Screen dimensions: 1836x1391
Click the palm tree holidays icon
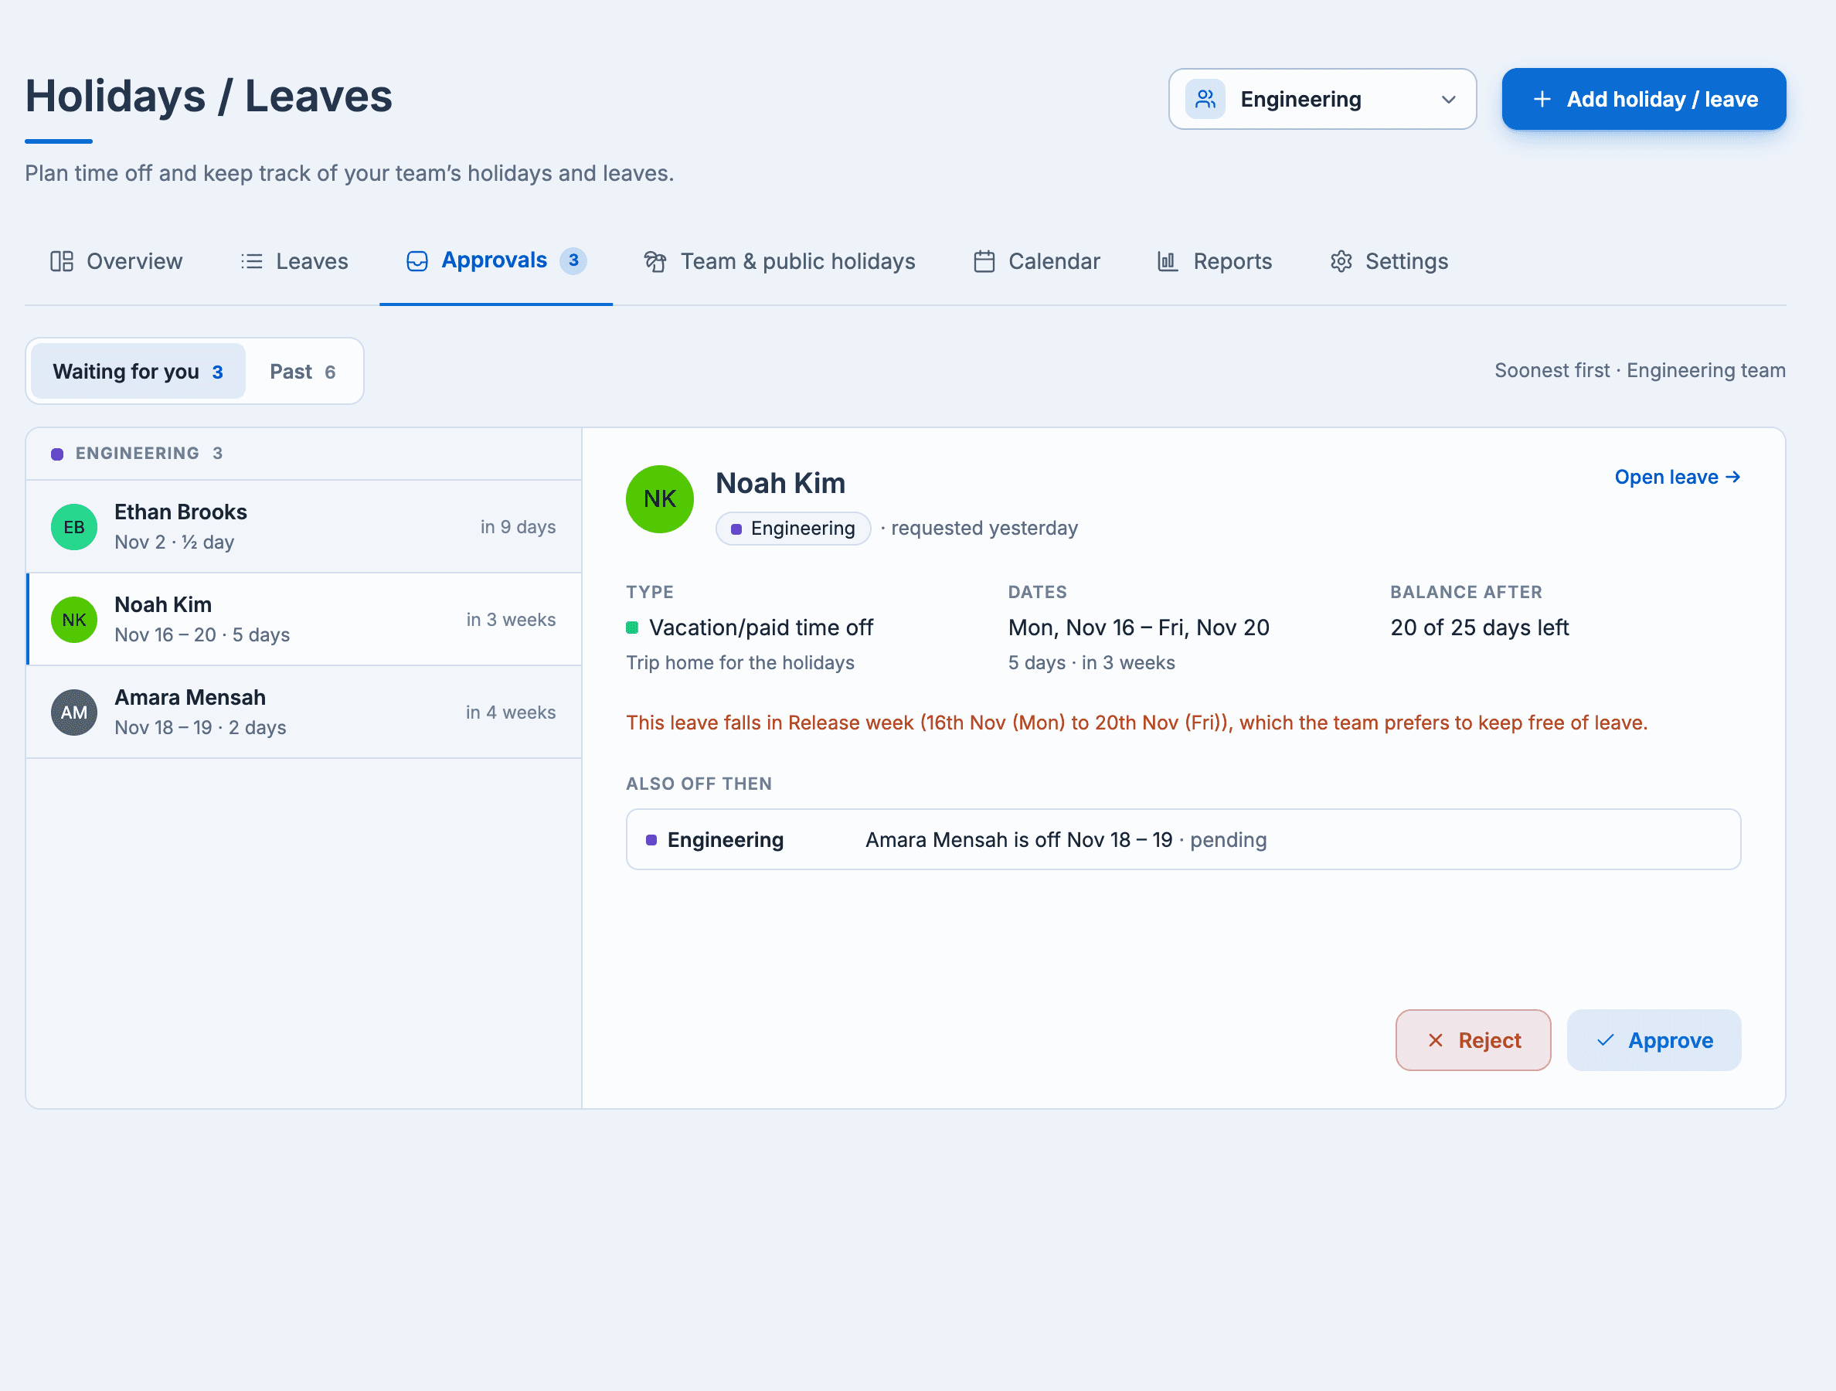pyautogui.click(x=654, y=261)
